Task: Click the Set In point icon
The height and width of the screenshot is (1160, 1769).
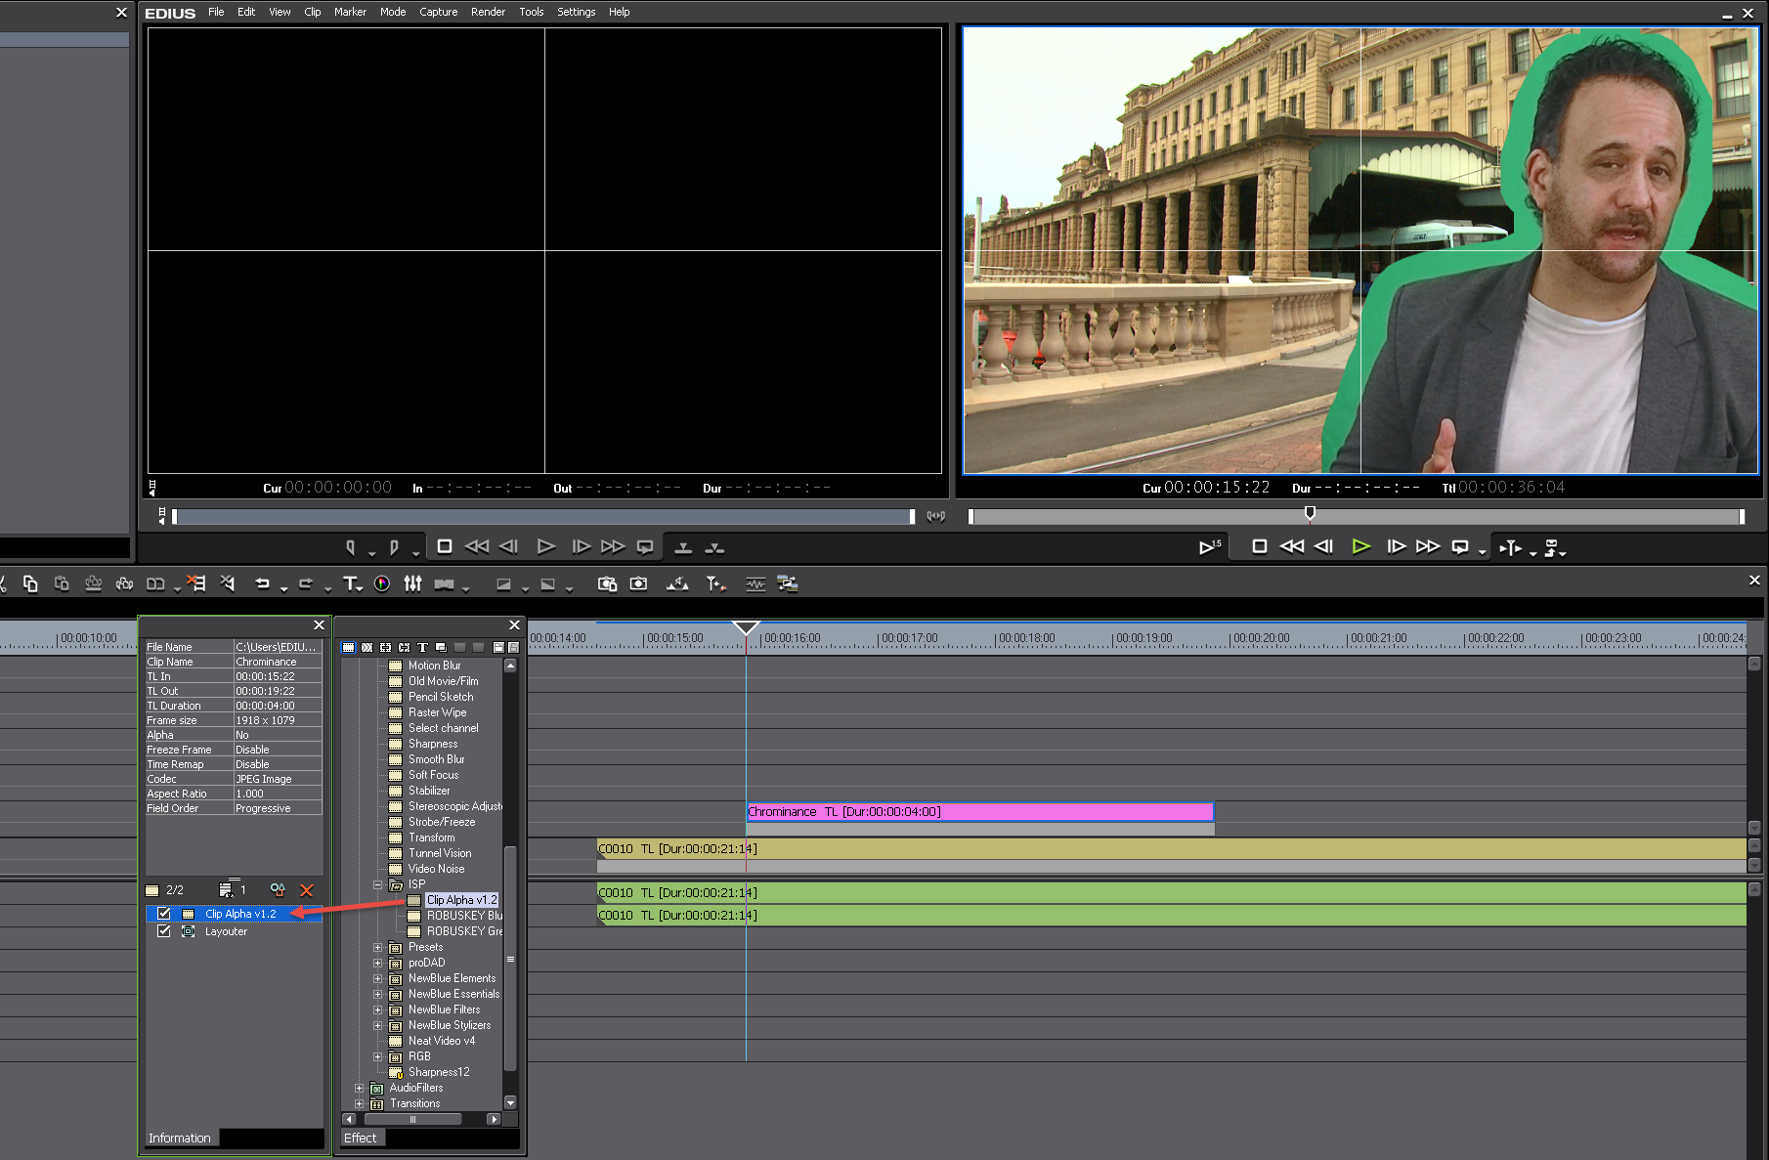Action: [x=351, y=547]
